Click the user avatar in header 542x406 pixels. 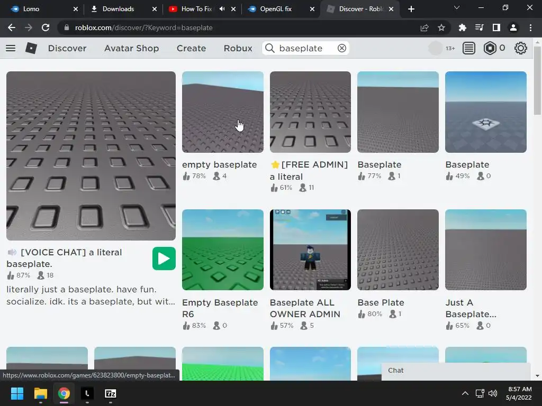[435, 48]
